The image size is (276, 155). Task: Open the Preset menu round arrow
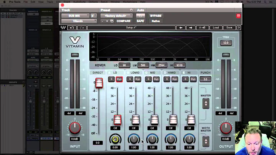click(x=131, y=10)
